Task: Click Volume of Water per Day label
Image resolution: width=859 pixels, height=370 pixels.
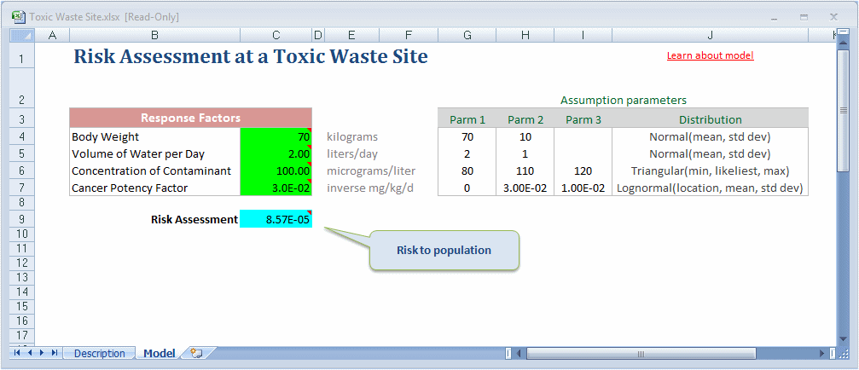Action: tap(155, 153)
